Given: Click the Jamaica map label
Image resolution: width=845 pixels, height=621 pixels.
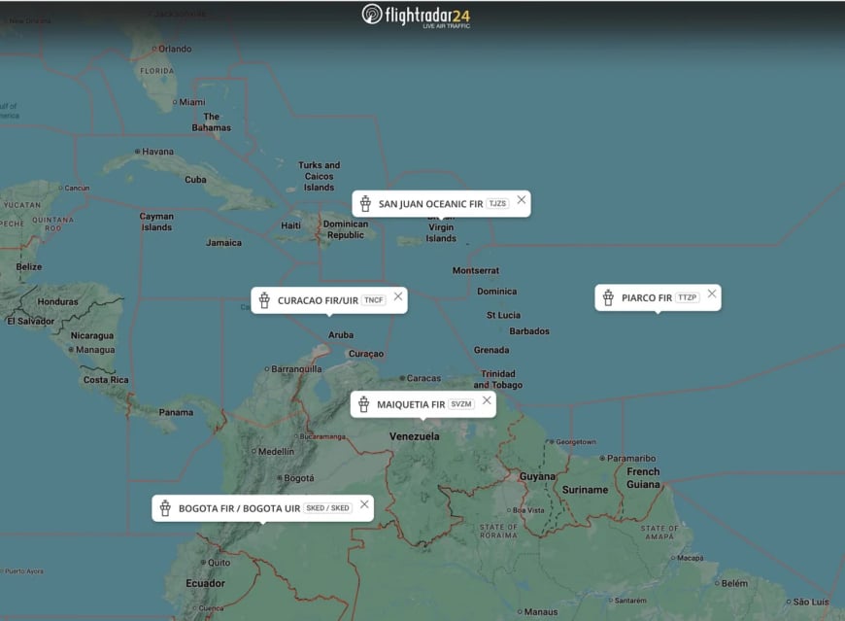Looking at the screenshot, I should point(223,243).
